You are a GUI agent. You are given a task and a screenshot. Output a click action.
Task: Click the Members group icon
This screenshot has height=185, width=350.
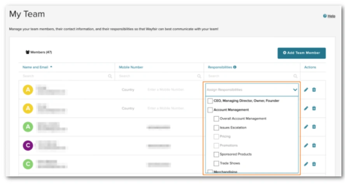click(x=28, y=52)
